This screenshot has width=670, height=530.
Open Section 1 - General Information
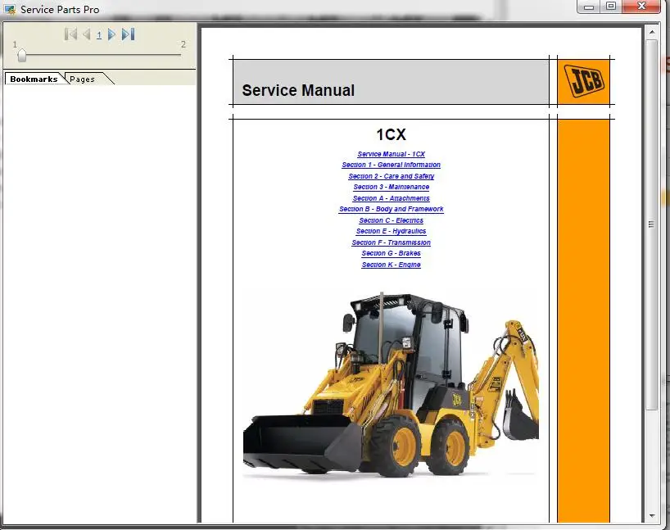(391, 165)
